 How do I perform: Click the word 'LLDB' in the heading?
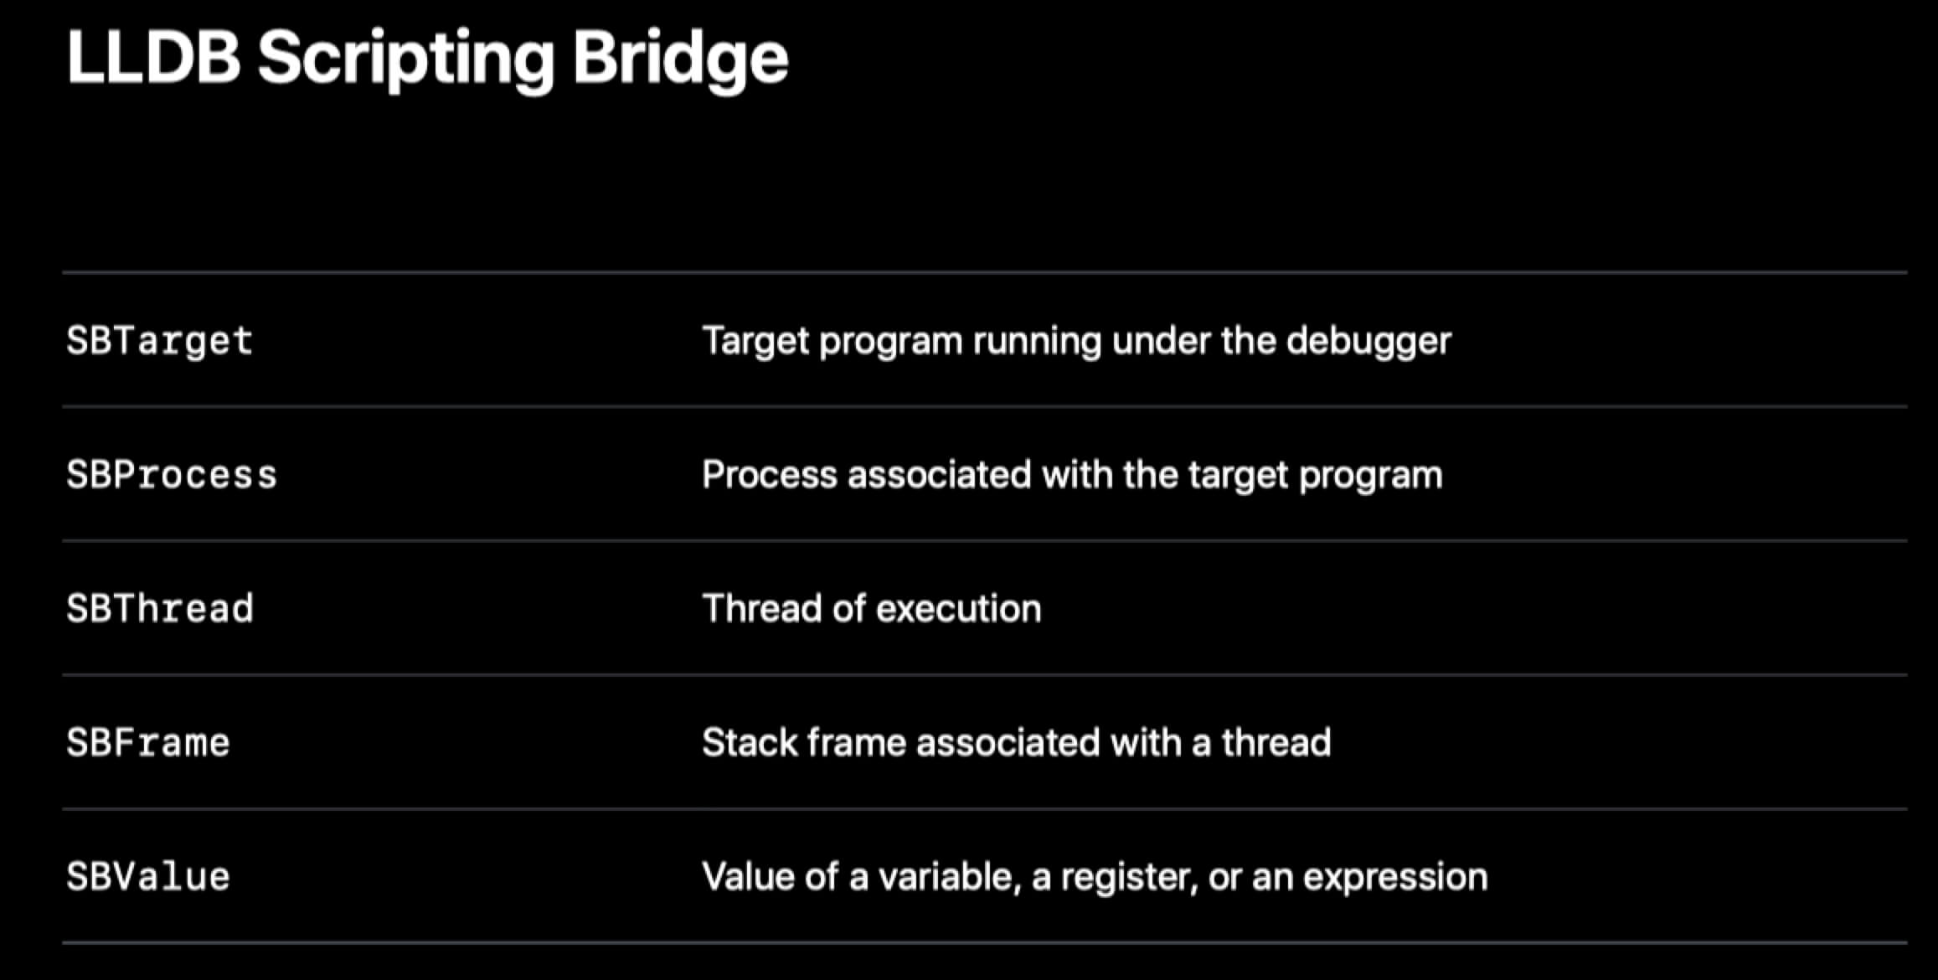[153, 57]
